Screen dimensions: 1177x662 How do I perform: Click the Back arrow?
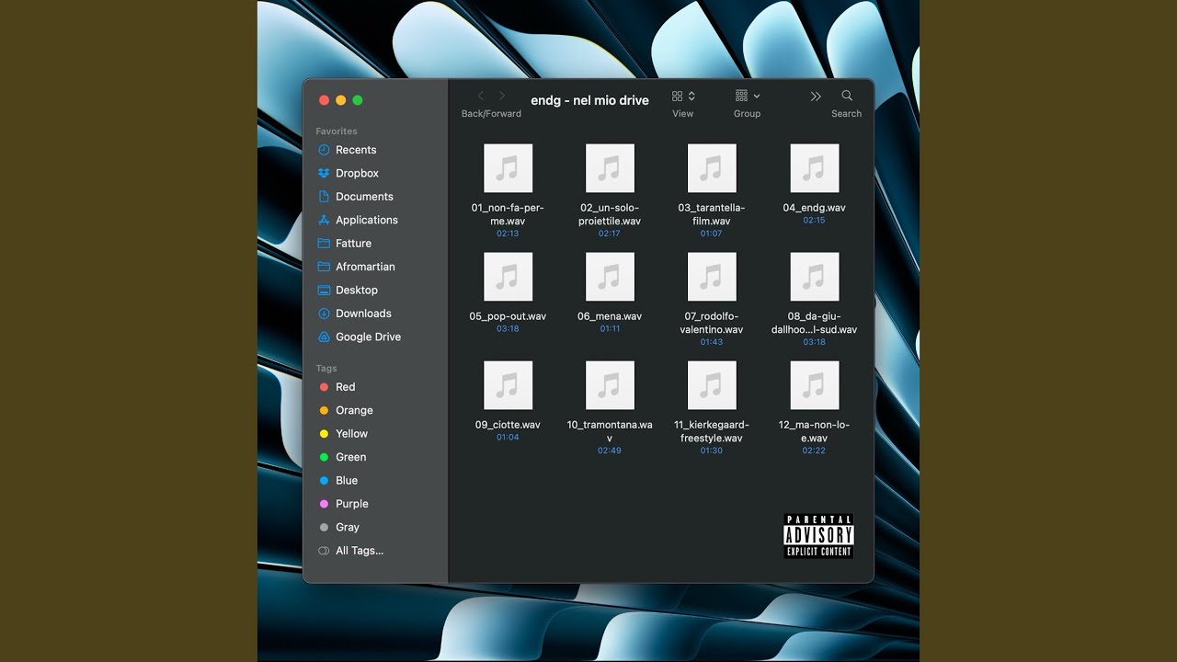(x=480, y=96)
